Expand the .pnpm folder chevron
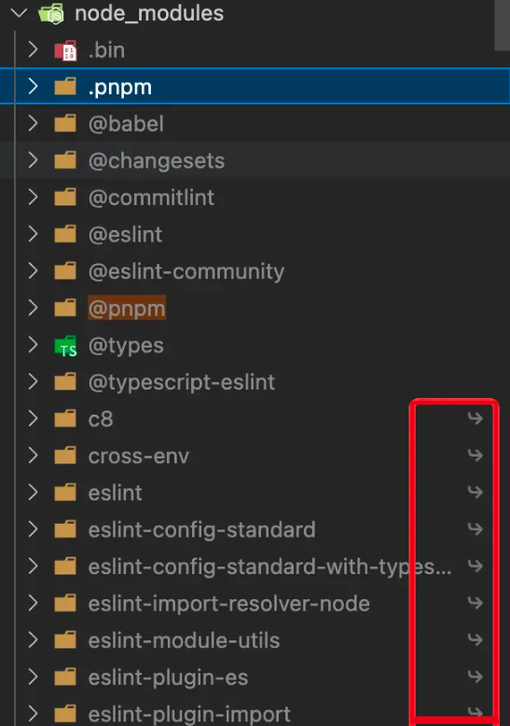The height and width of the screenshot is (726, 510). pyautogui.click(x=33, y=87)
